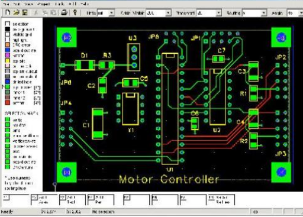Viewport: 303px width, 217px height.
Task: Toggle traces/ratlines in the selection mask
Action: [x=8, y=135]
